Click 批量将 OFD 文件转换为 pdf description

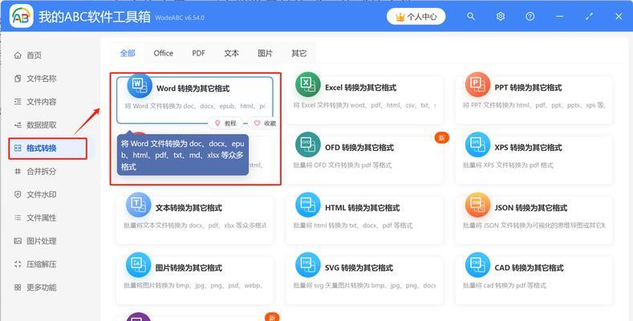pyautogui.click(x=343, y=165)
